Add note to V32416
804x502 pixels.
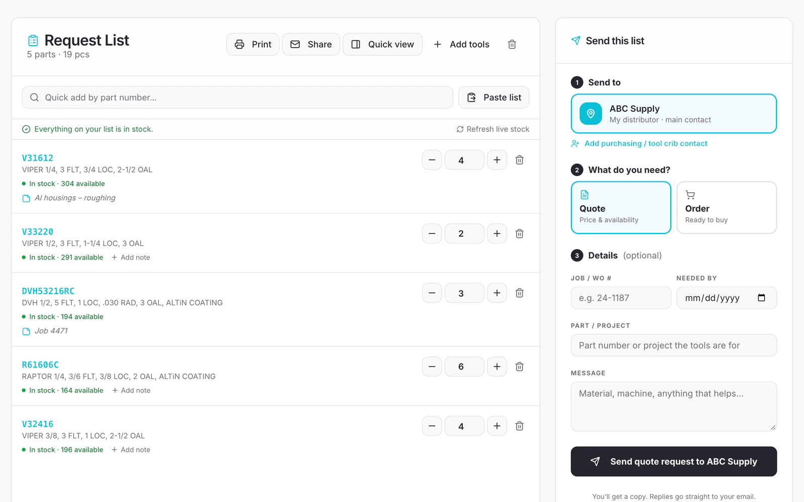pos(131,450)
